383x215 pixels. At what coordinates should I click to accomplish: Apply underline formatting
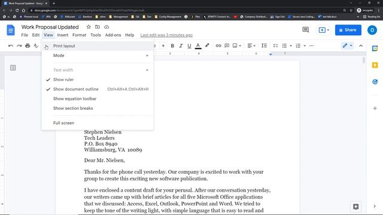[189, 45]
